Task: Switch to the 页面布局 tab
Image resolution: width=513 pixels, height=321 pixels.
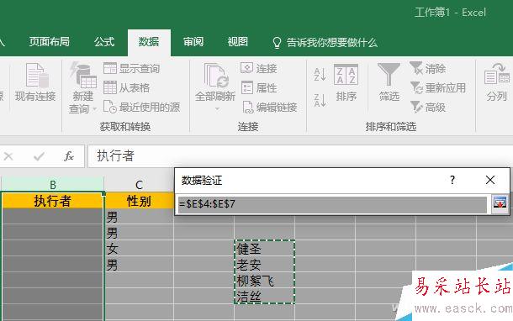Action: tap(50, 42)
